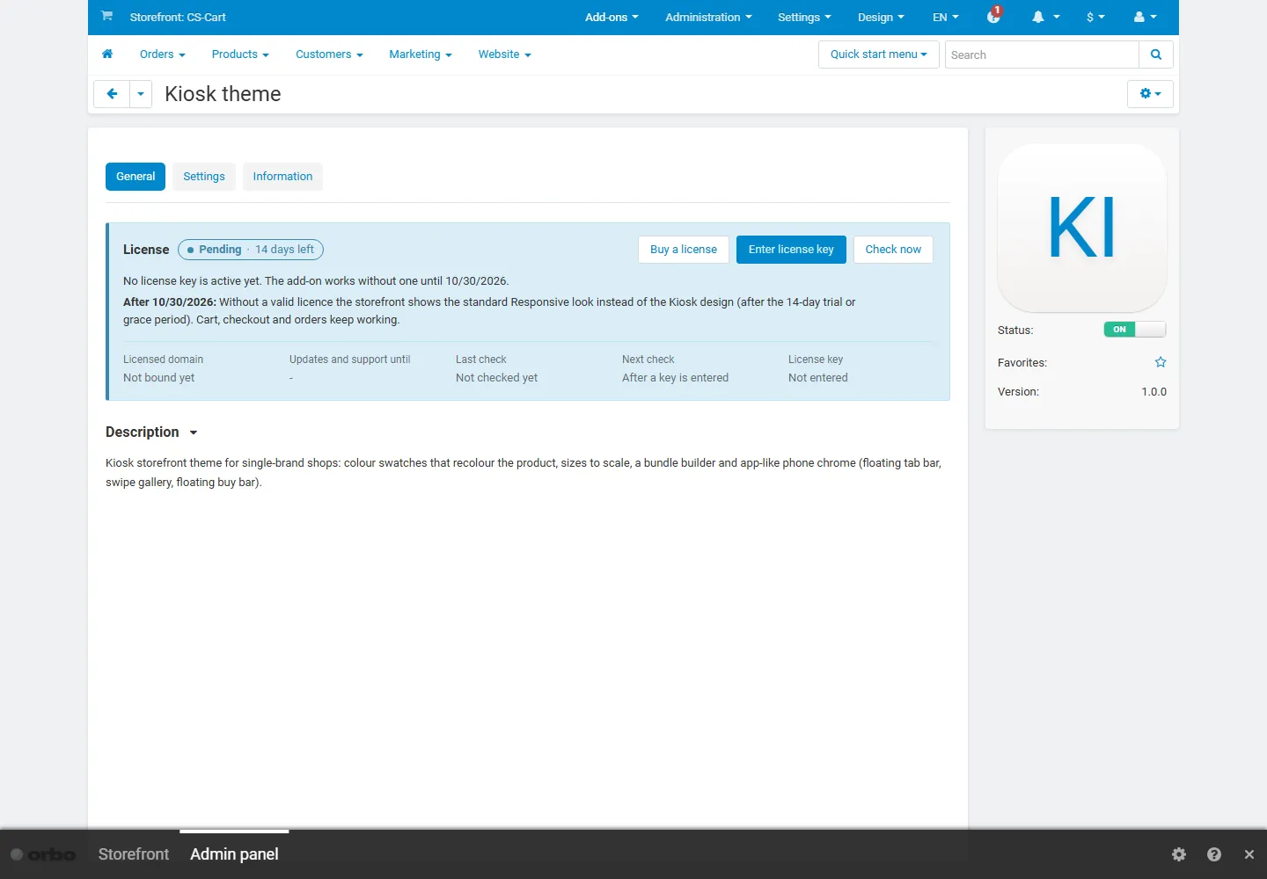Open the Design dropdown menu
The image size is (1267, 879).
(x=881, y=17)
